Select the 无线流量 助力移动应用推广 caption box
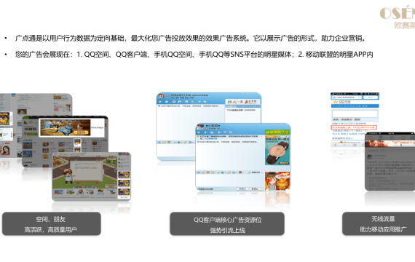The image size is (415, 262). pos(379,224)
